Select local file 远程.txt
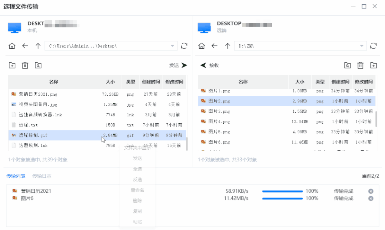The width and height of the screenshot is (385, 230). 97,125
